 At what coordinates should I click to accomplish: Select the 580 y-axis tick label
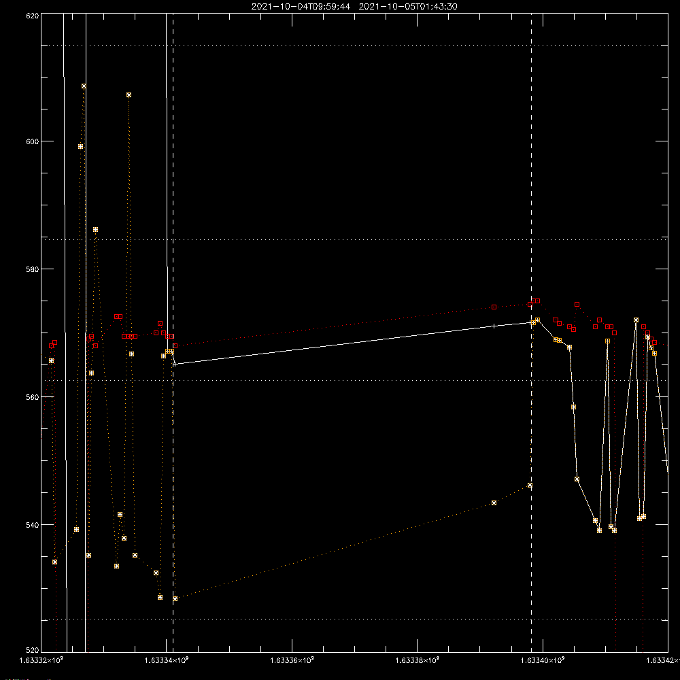33,269
